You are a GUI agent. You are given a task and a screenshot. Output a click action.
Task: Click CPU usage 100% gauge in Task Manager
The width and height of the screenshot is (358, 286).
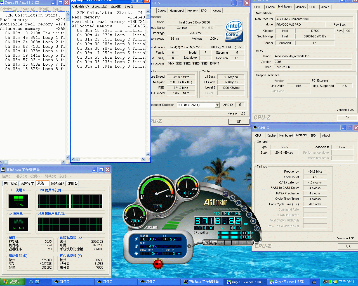[18, 201]
